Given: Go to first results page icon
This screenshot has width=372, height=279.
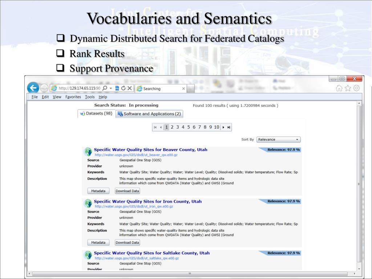Looking at the screenshot, I should point(155,127).
